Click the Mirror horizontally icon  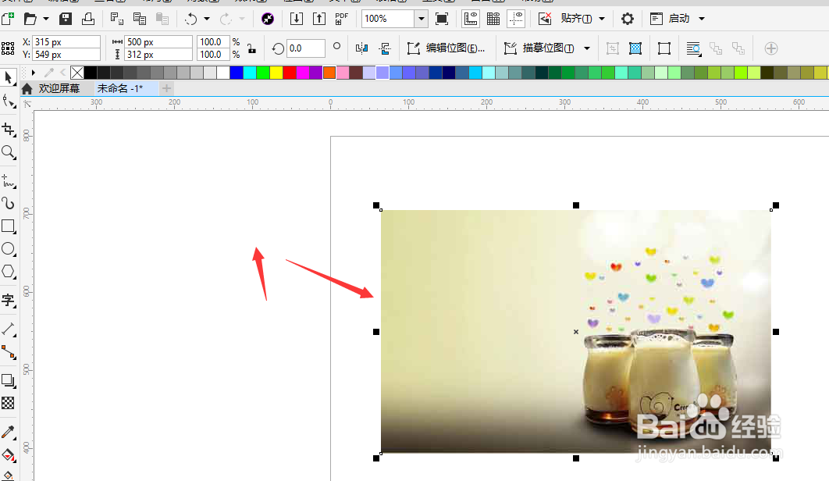pyautogui.click(x=361, y=48)
